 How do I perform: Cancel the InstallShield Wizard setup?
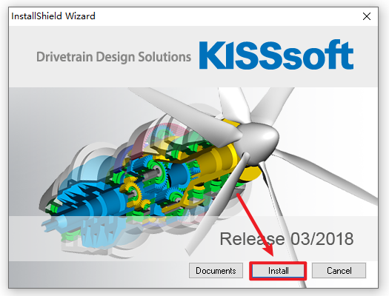[x=339, y=271]
